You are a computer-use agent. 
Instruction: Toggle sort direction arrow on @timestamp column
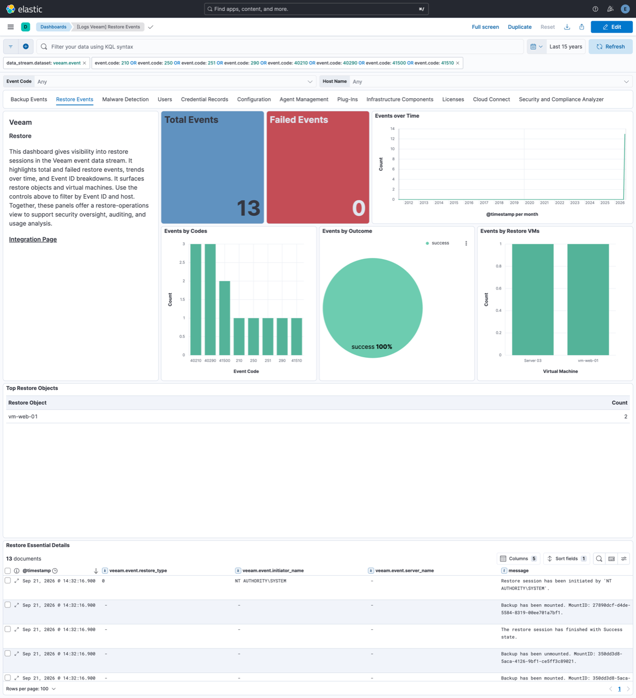(96, 571)
